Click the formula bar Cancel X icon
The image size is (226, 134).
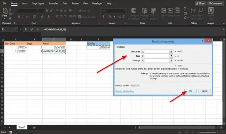pyautogui.click(x=26, y=30)
